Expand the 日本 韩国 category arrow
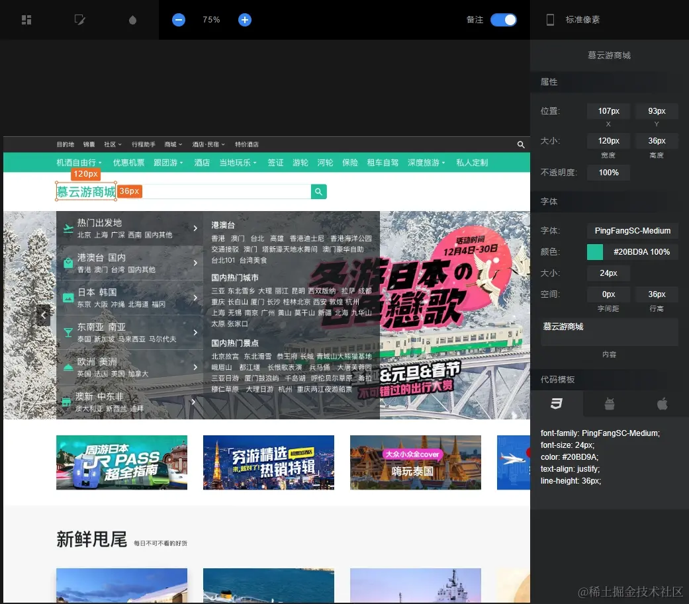The height and width of the screenshot is (604, 689). pos(195,298)
